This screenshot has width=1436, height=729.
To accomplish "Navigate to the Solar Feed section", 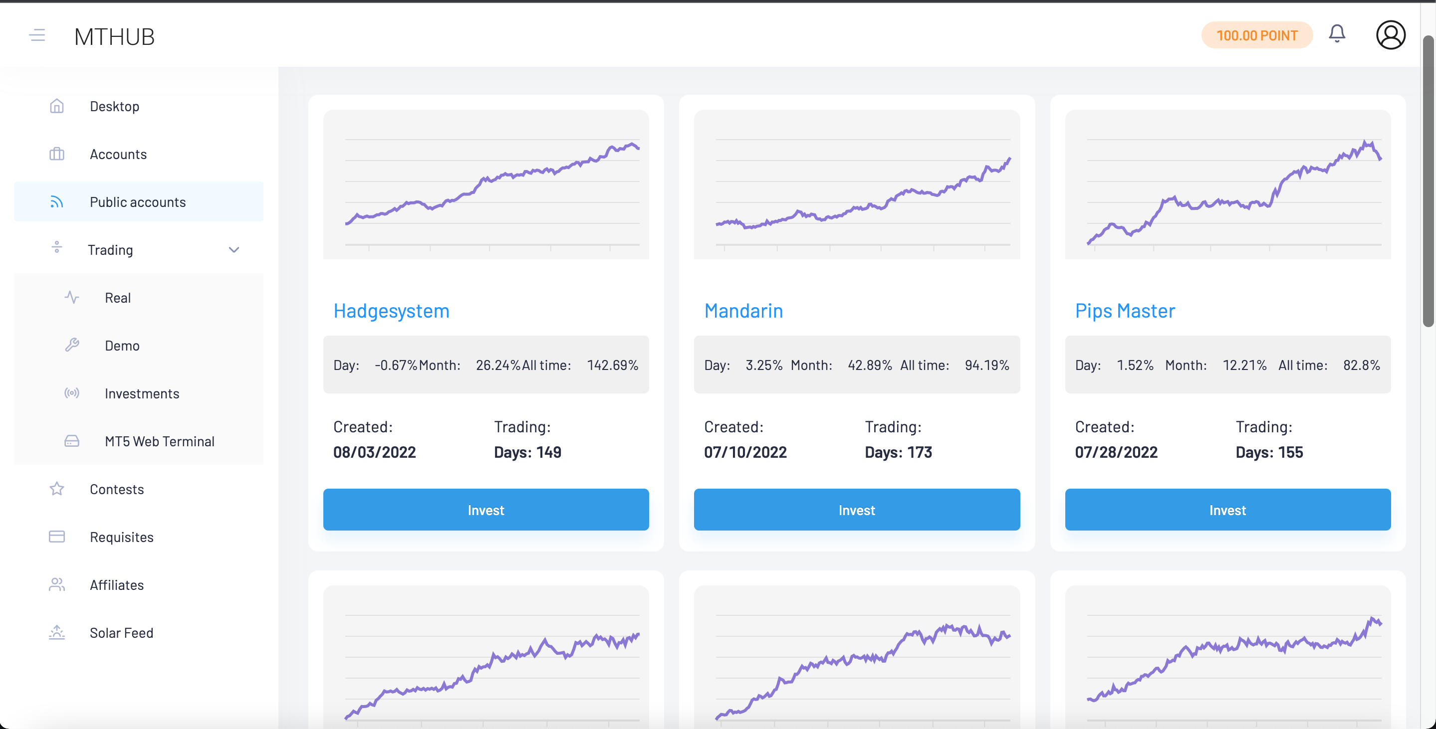I will coord(121,633).
